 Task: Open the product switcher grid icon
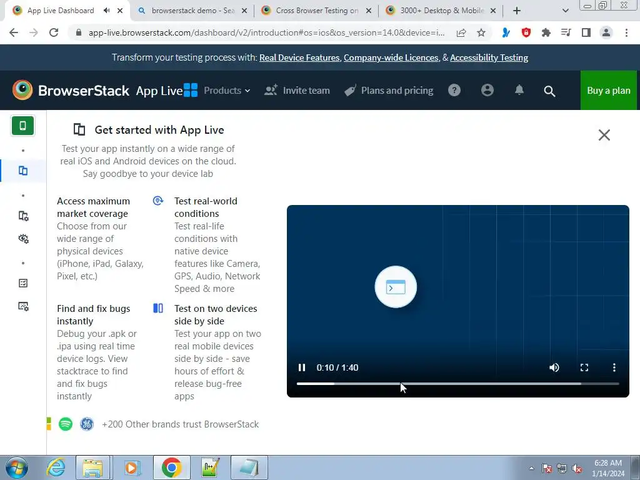190,90
